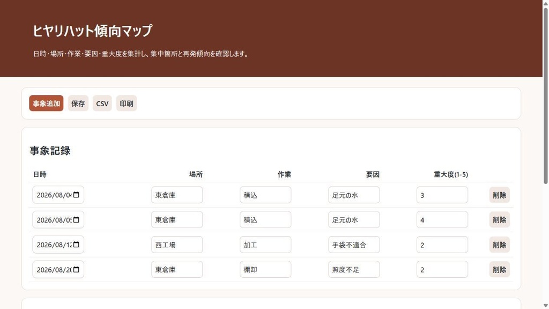Image resolution: width=549 pixels, height=309 pixels.
Task: Export data with the CSV button
Action: (102, 104)
